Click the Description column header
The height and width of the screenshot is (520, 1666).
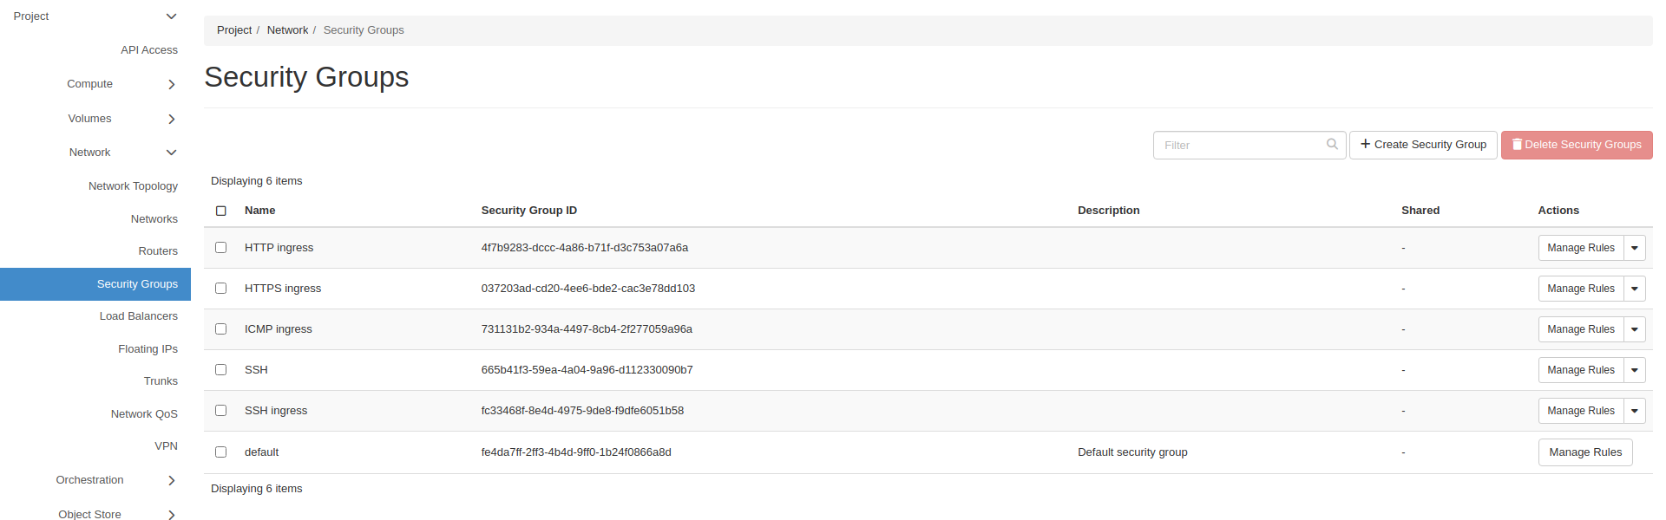coord(1109,211)
